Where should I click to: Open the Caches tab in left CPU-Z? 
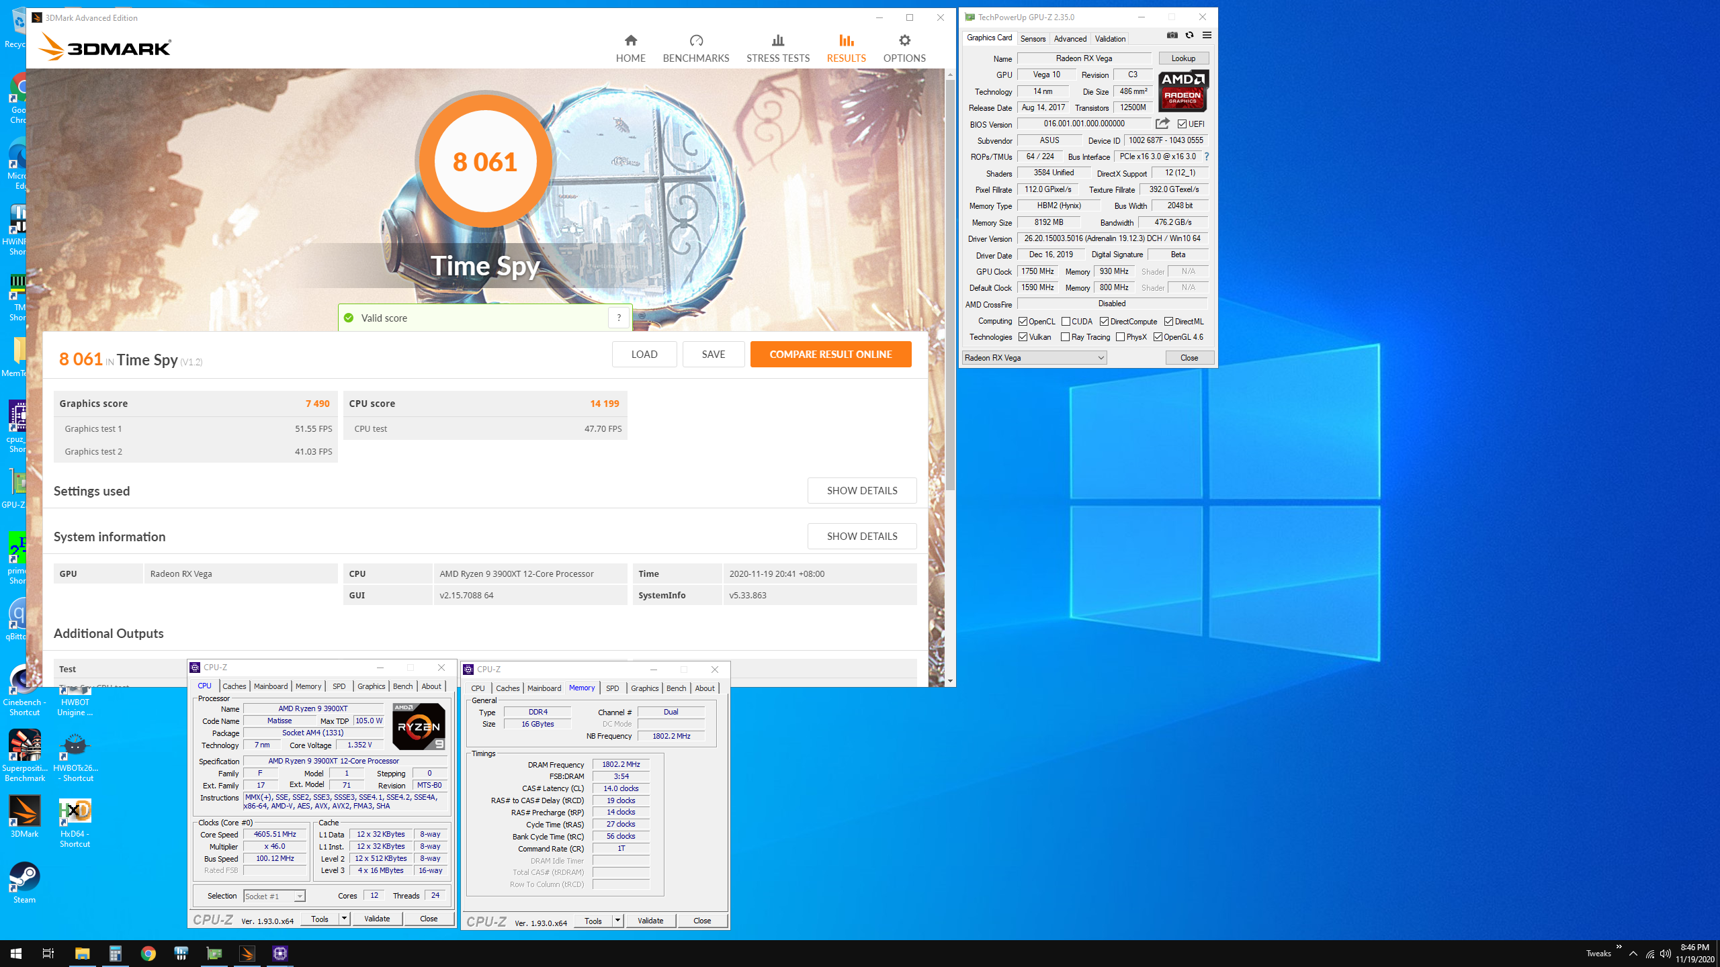coord(234,686)
